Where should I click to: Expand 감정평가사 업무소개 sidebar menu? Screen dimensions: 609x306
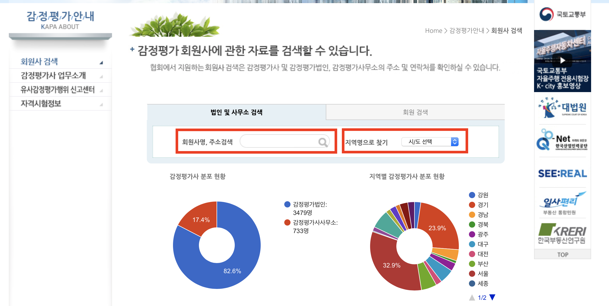coord(53,76)
